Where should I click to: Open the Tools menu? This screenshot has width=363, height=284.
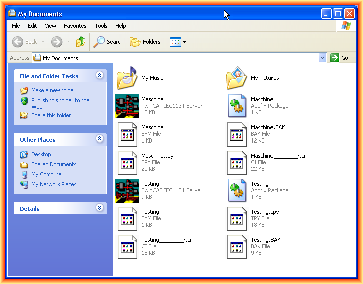(101, 26)
